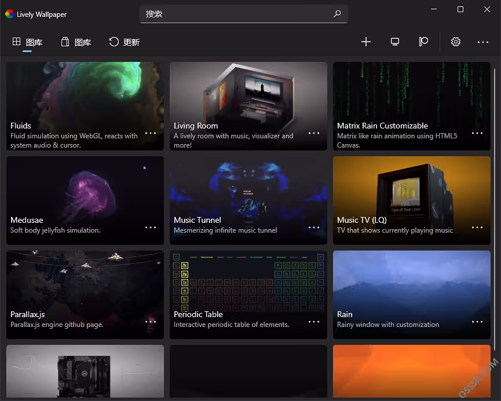Click the plus Add Wallpaper icon
This screenshot has width=501, height=401.
[366, 42]
